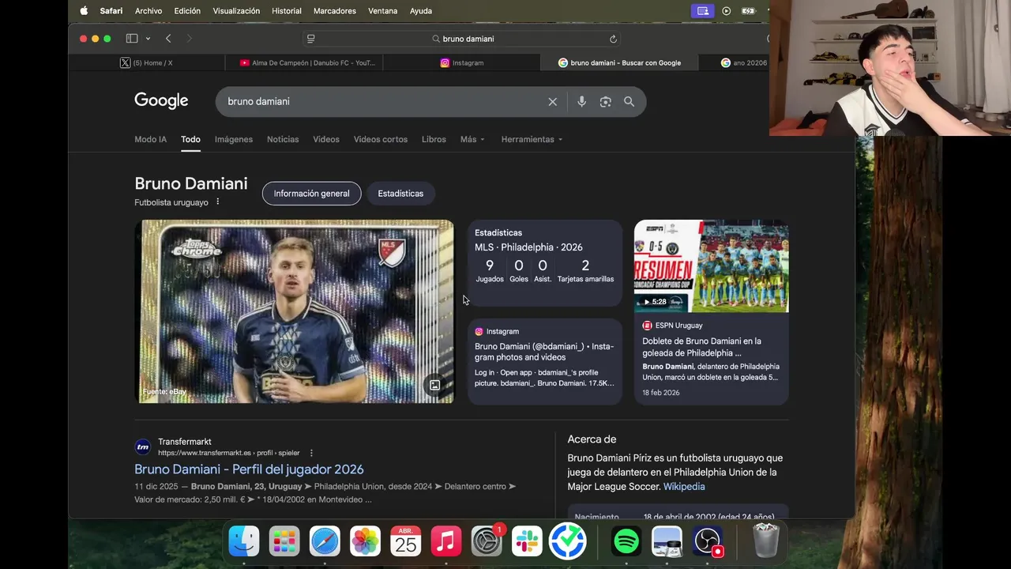The height and width of the screenshot is (569, 1011).
Task: Open the Bruno Damiani Topps Chrome photo
Action: coord(296,311)
